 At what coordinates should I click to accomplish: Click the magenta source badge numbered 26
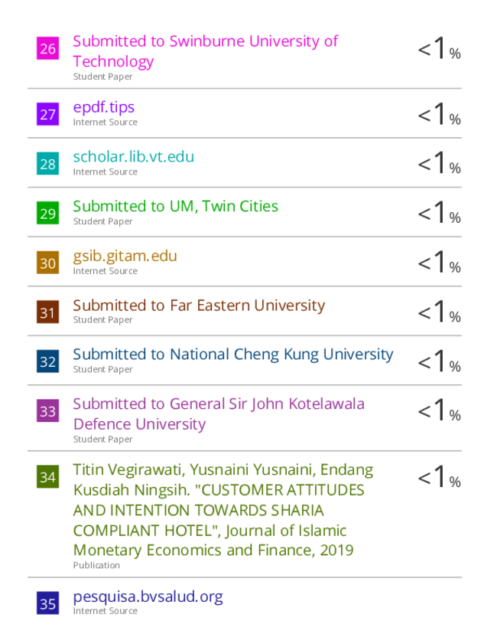pyautogui.click(x=47, y=48)
